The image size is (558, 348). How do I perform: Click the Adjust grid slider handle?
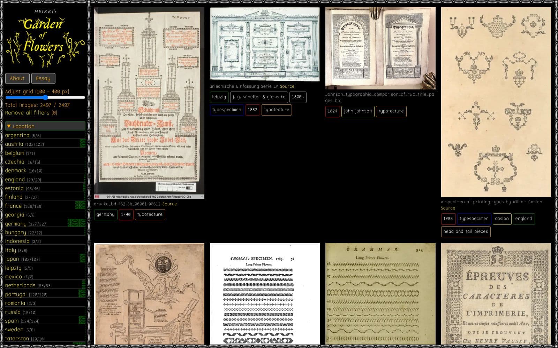(45, 98)
